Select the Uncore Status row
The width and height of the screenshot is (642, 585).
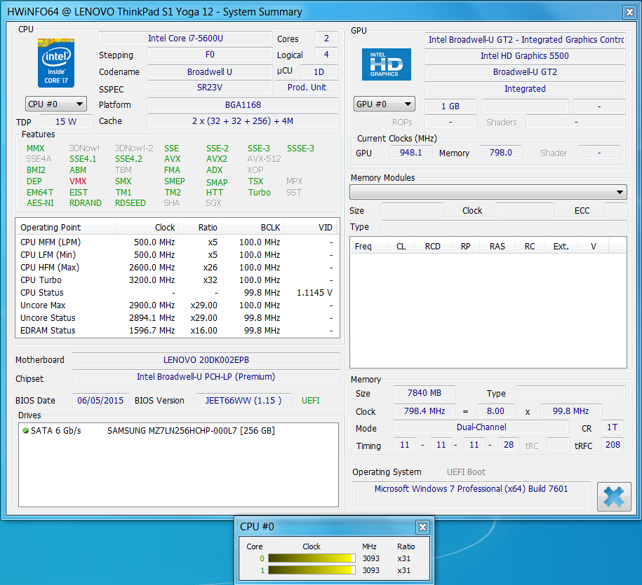pyautogui.click(x=178, y=317)
